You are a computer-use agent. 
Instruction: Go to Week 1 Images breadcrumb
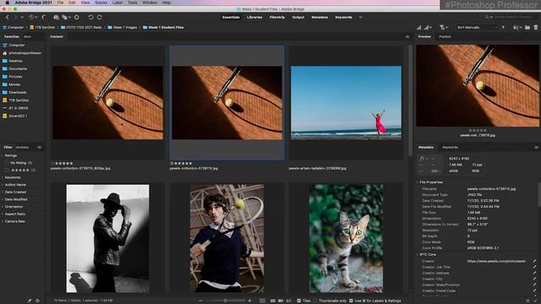tap(123, 27)
